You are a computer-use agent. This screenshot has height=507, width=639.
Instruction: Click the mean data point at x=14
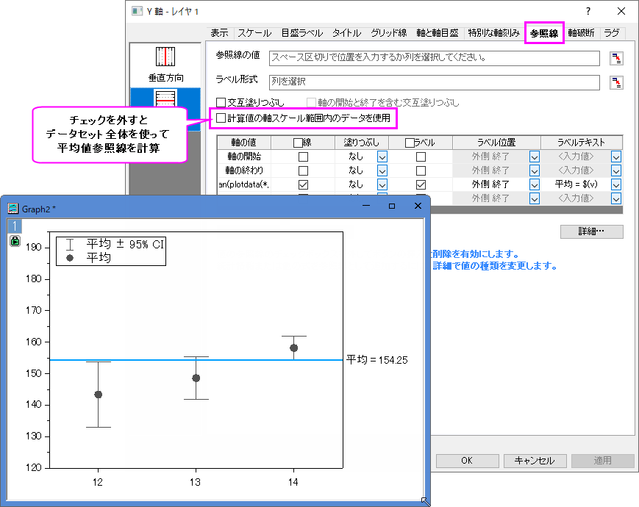pos(293,348)
